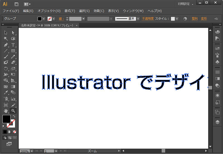The height and width of the screenshot is (154, 223).
Task: Select the Shape Builder tool
Action: tap(6, 80)
